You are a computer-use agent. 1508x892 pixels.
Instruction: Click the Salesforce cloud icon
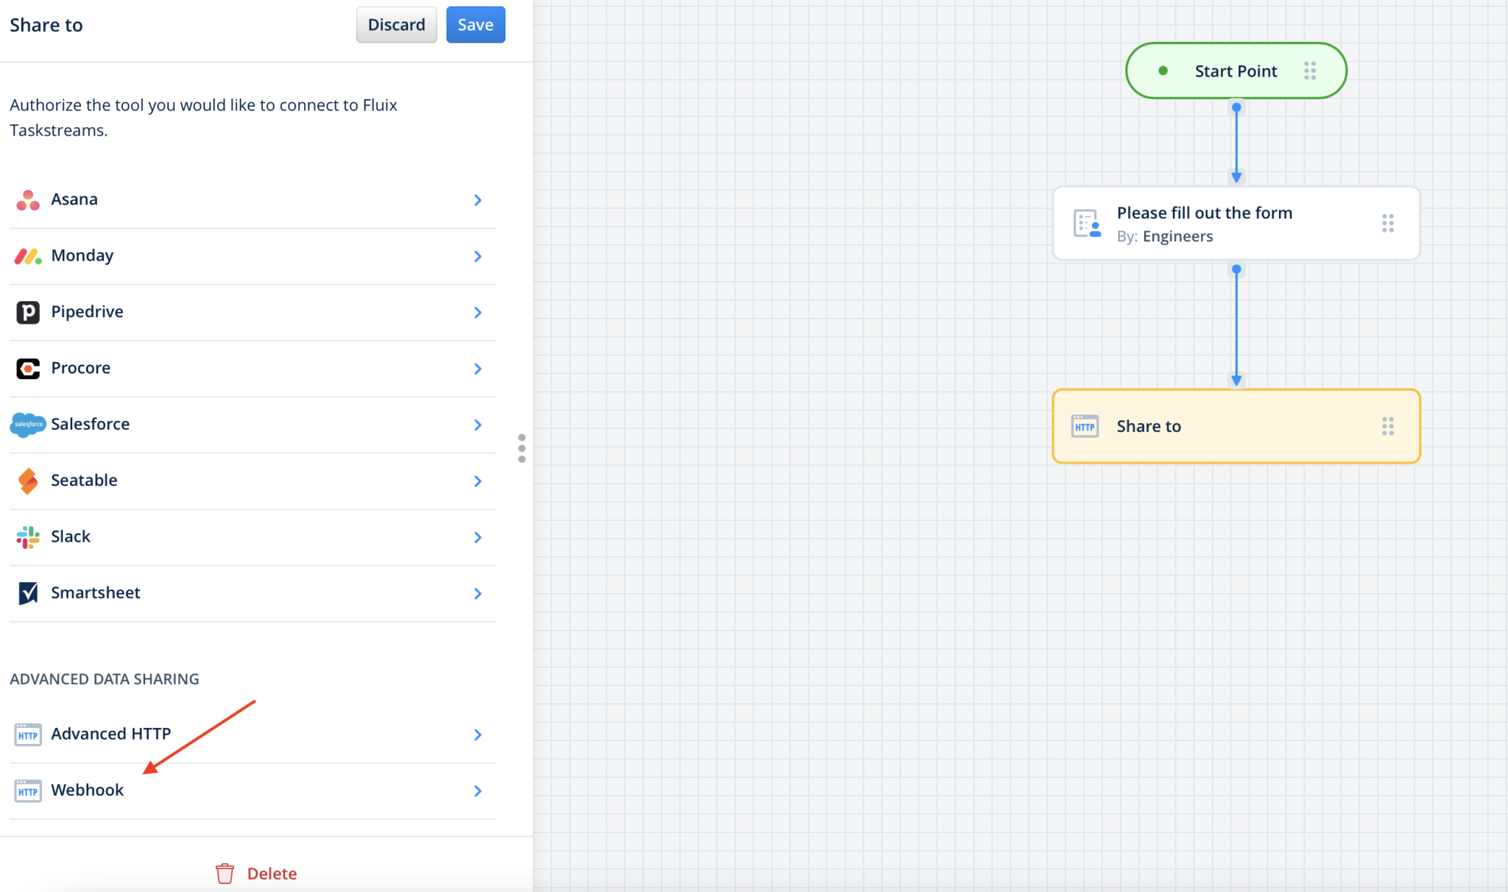28,425
